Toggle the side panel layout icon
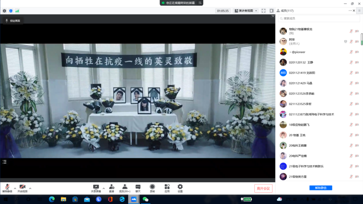 pos(271,11)
